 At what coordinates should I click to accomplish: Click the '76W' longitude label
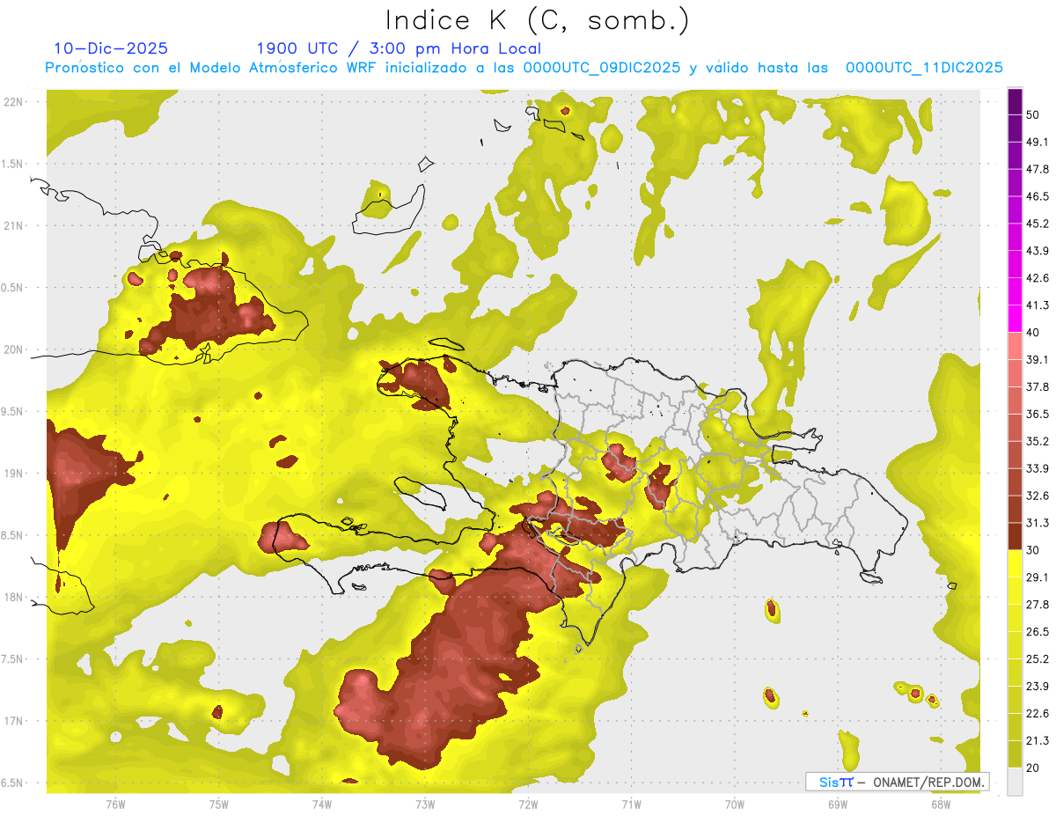pos(115,804)
